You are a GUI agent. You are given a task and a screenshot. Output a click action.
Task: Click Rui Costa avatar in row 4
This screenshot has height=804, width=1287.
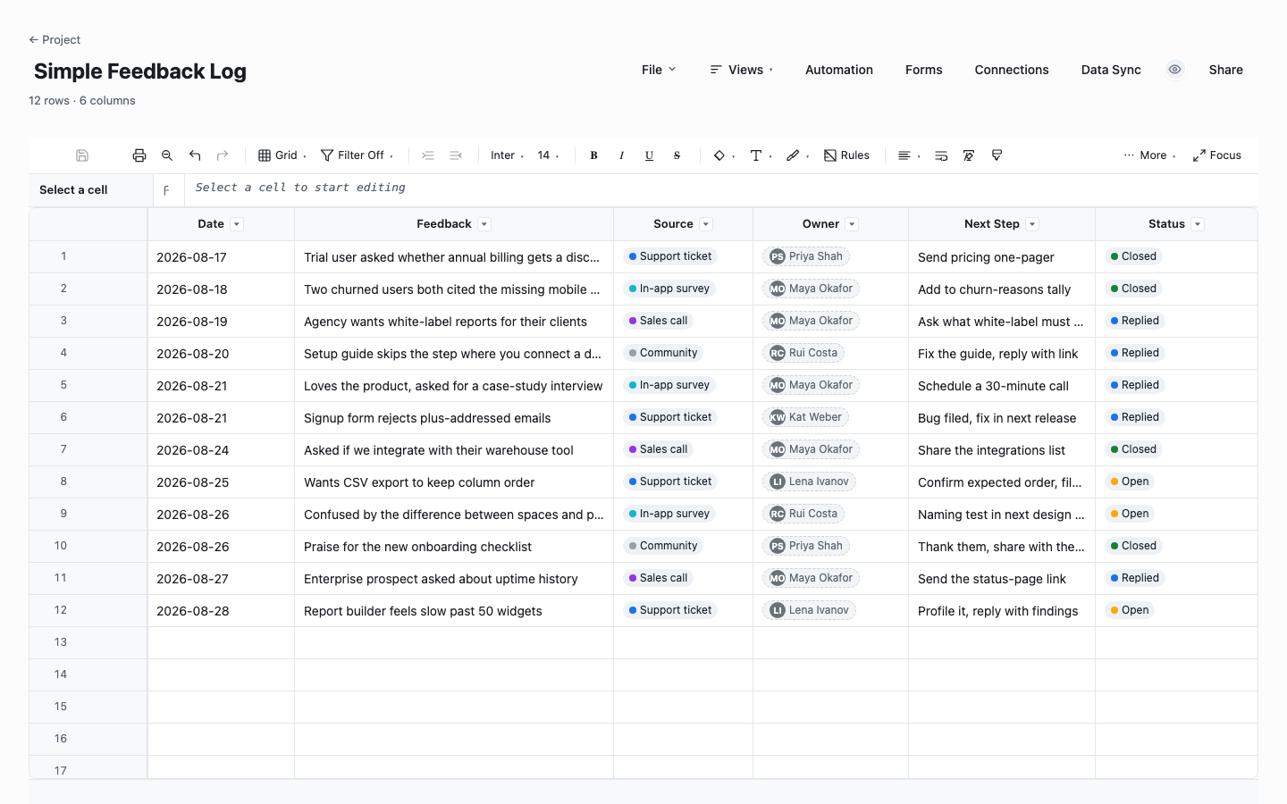click(778, 353)
